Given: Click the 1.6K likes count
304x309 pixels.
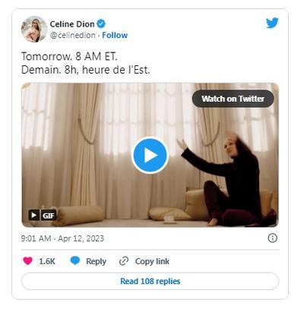Looking at the screenshot, I should 47,261.
